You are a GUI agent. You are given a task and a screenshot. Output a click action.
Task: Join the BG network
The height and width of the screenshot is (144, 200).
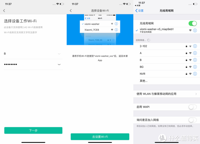click(x=167, y=67)
